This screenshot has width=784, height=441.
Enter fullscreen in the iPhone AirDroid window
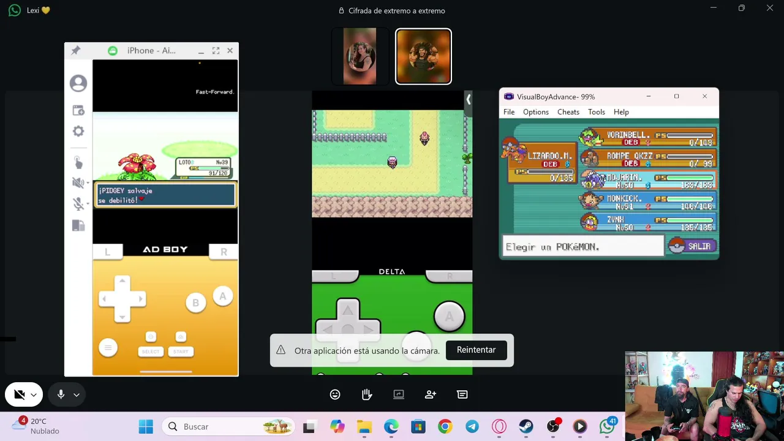pos(216,51)
